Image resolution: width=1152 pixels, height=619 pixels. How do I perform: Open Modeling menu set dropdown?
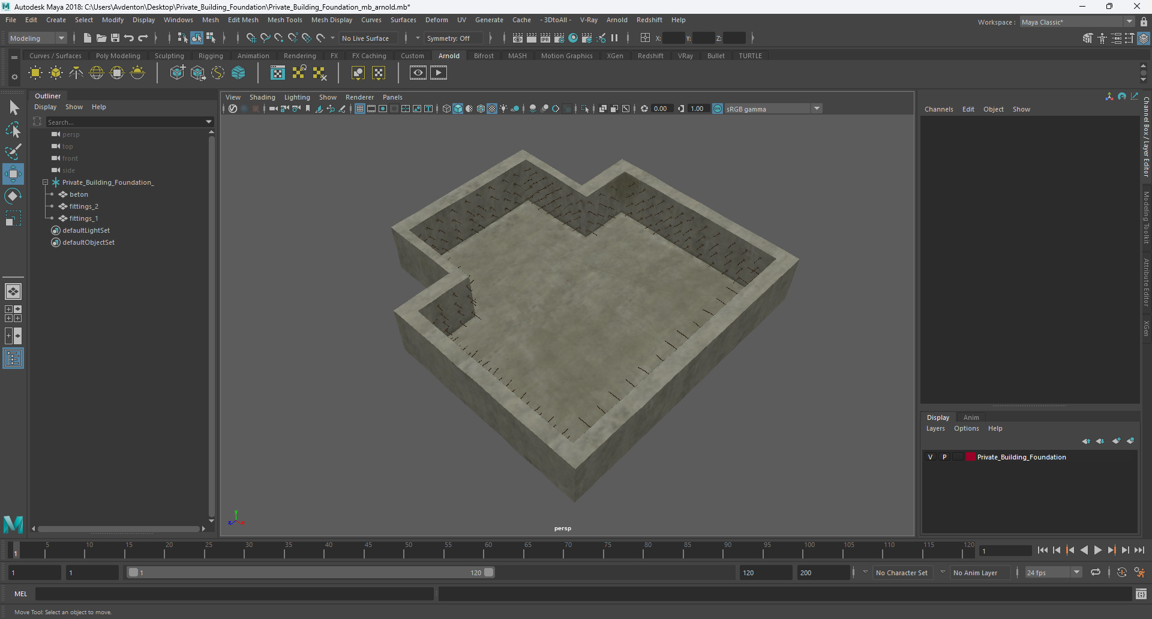point(38,38)
